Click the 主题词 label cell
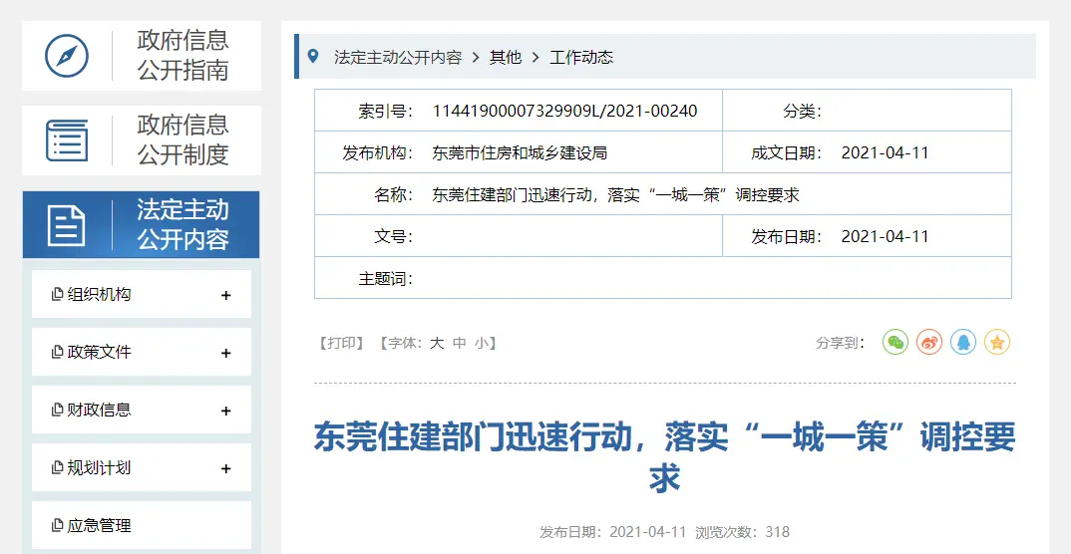 (x=385, y=278)
